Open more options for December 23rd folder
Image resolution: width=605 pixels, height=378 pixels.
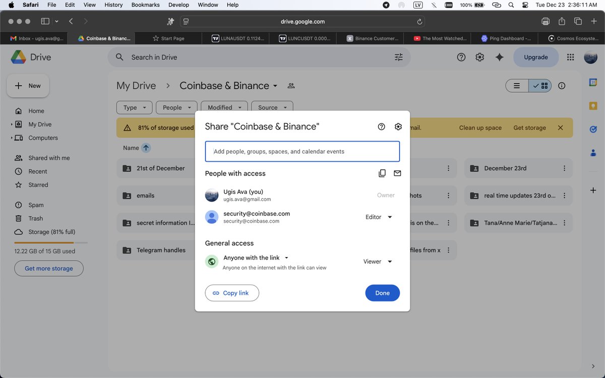pos(564,168)
